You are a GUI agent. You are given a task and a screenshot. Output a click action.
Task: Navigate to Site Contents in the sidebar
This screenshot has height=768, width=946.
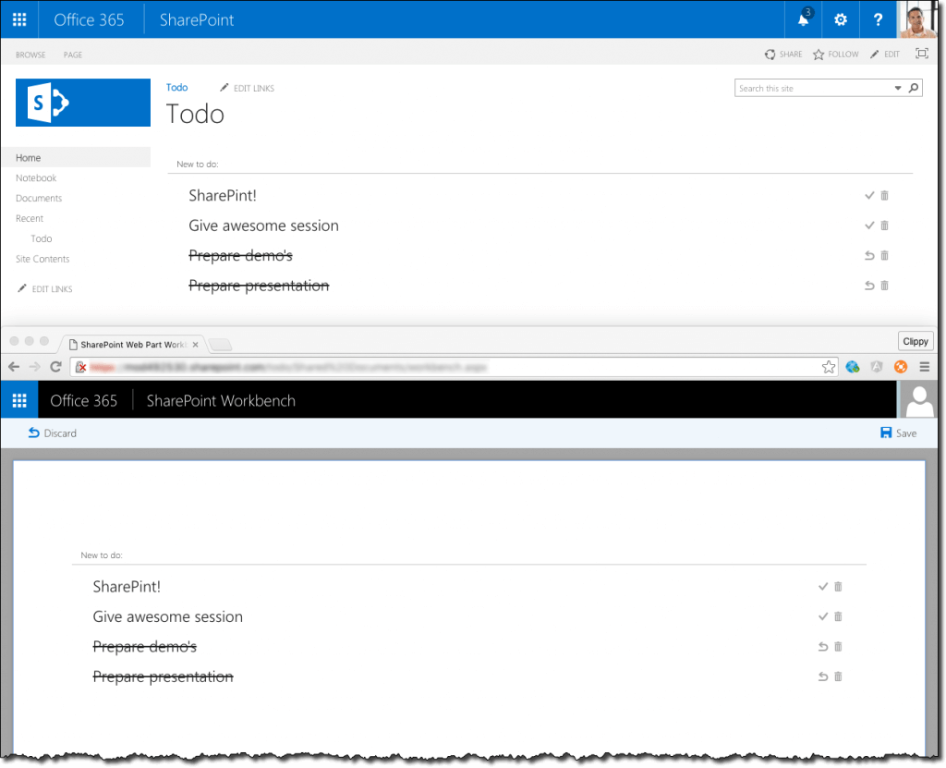41,259
